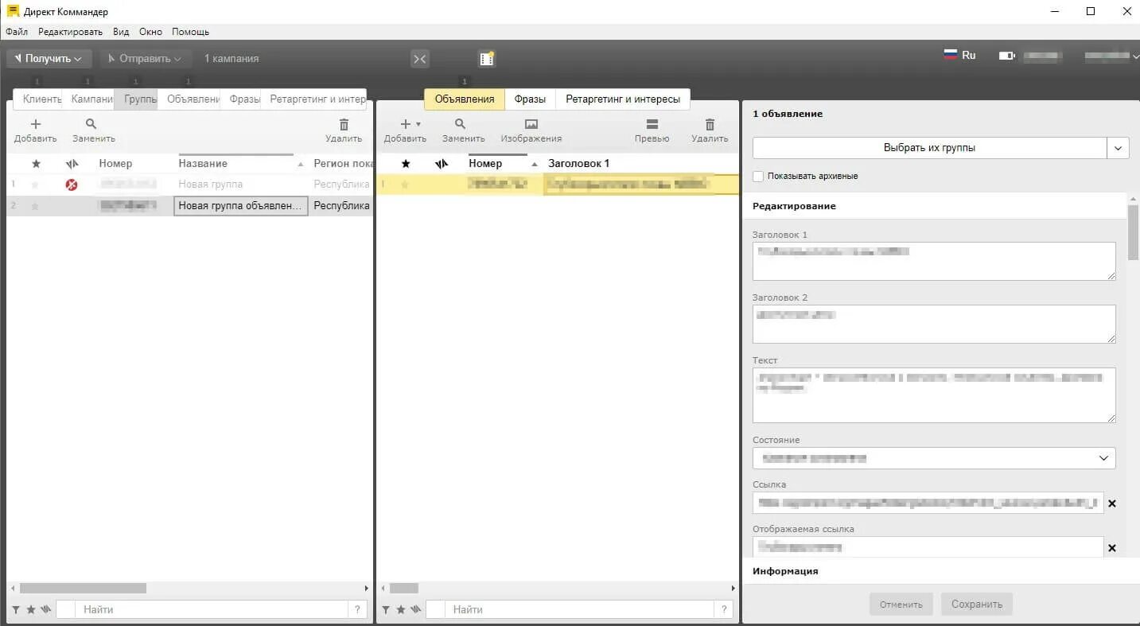Open the Состояние dropdown

point(934,458)
